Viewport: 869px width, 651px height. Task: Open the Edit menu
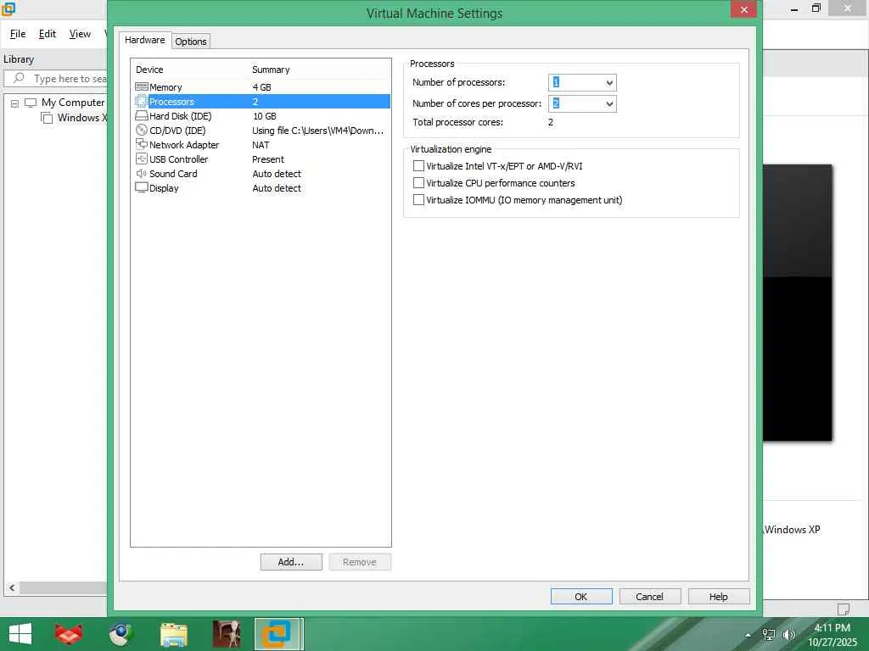[48, 34]
